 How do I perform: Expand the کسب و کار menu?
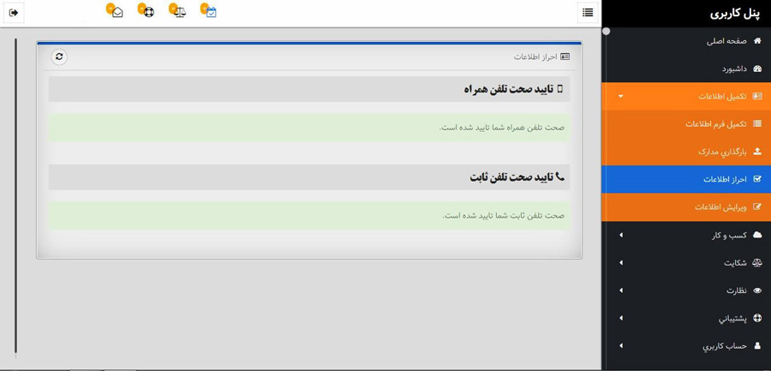621,236
